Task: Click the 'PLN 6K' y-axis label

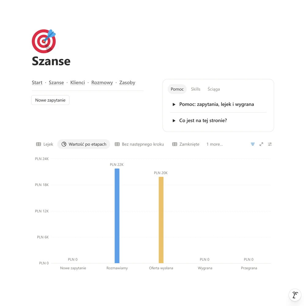Action: tap(43, 237)
